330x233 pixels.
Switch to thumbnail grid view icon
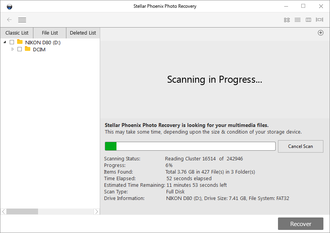tap(287, 20)
